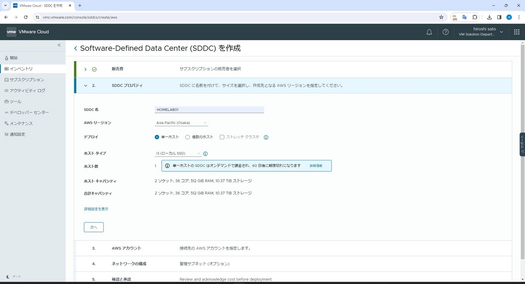
Task: Bookmark this page with the star icon
Action: (x=441, y=17)
